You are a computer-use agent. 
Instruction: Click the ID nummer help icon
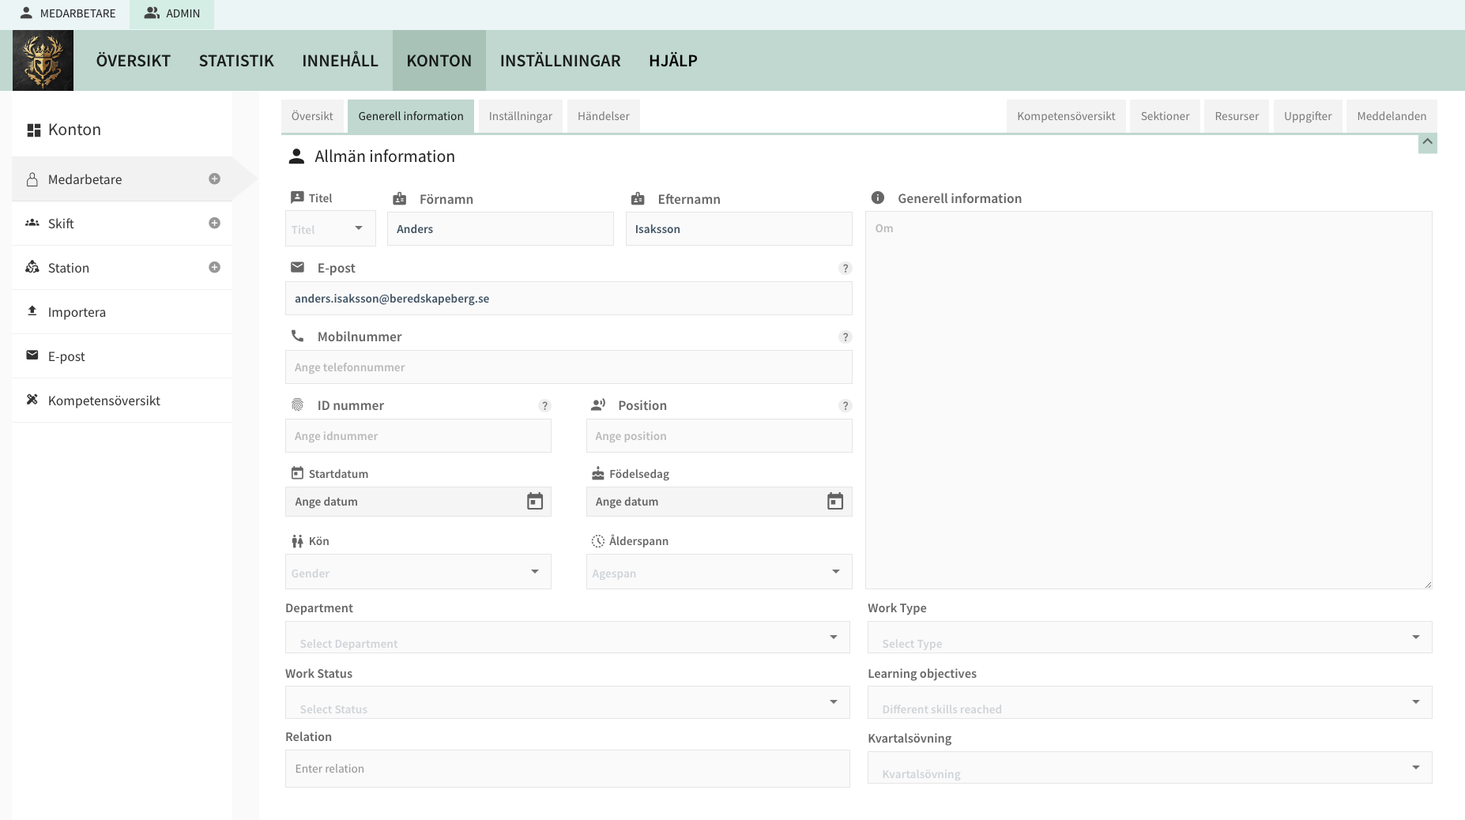544,406
